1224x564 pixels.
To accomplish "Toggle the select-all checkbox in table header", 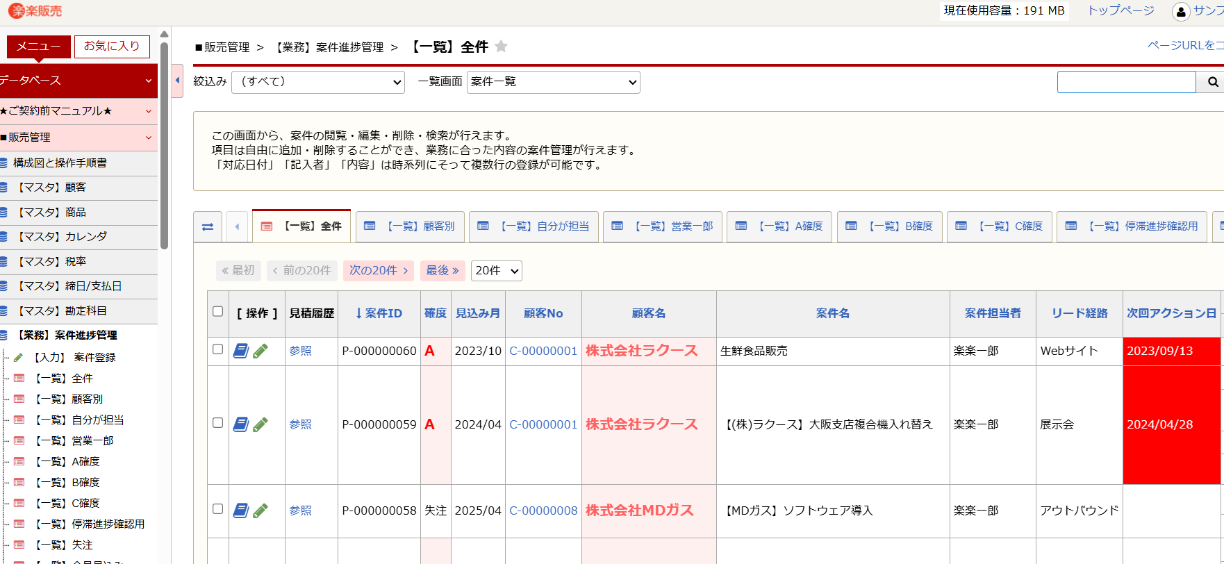I will pyautogui.click(x=218, y=311).
